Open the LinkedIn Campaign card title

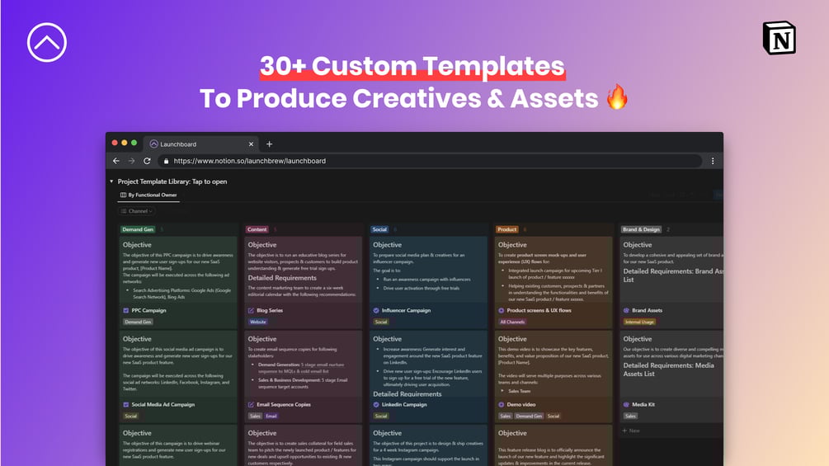(x=404, y=405)
